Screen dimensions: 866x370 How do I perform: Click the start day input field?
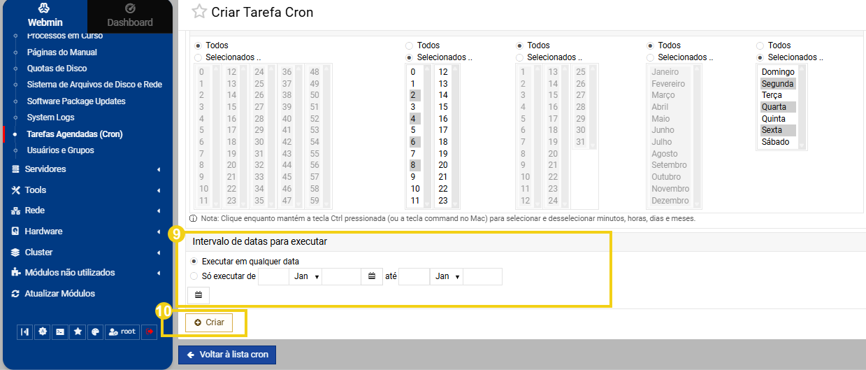[273, 276]
